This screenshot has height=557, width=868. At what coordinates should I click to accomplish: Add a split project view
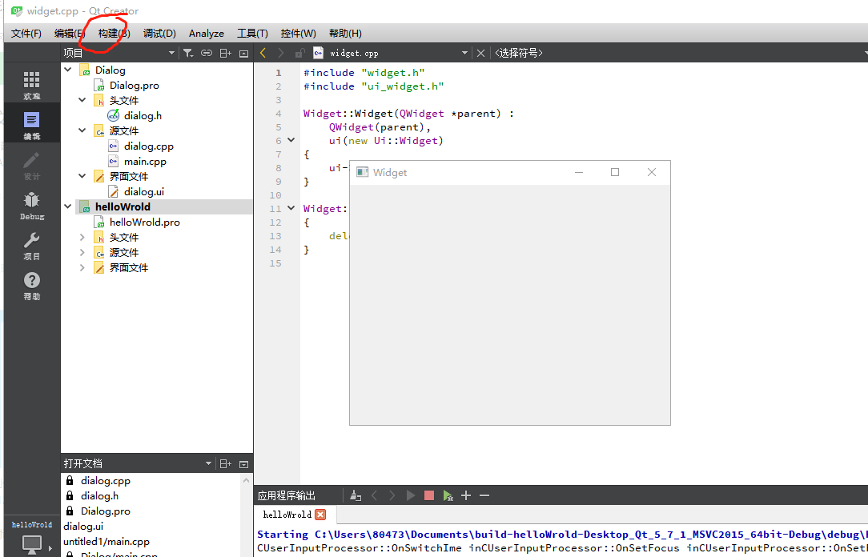click(x=225, y=53)
